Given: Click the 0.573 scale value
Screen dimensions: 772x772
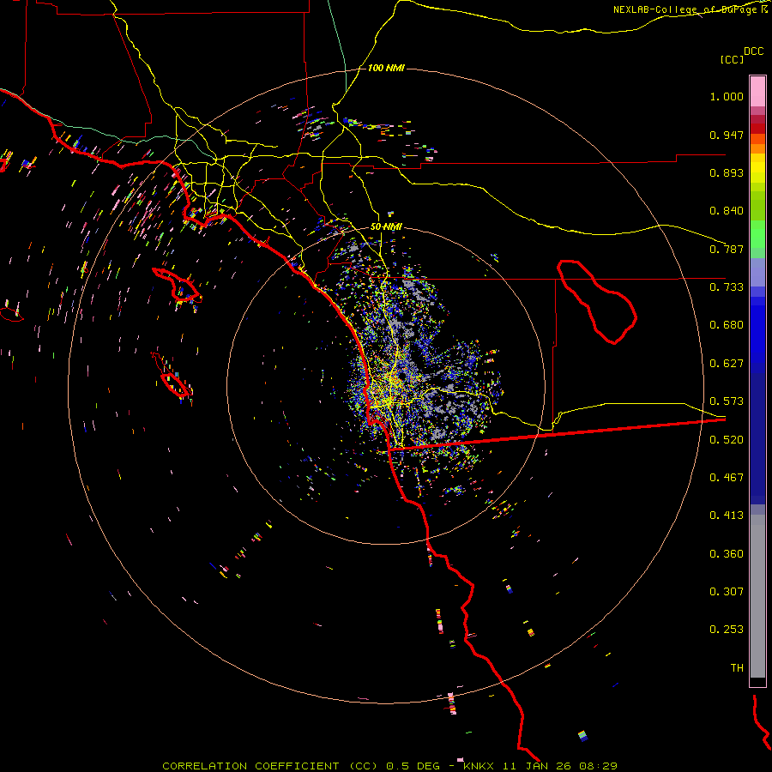Looking at the screenshot, I should tap(727, 401).
